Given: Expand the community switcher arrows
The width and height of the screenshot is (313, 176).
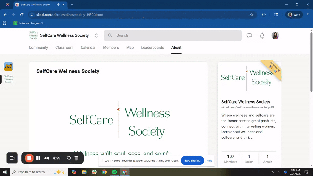Looking at the screenshot, I should (96, 35).
